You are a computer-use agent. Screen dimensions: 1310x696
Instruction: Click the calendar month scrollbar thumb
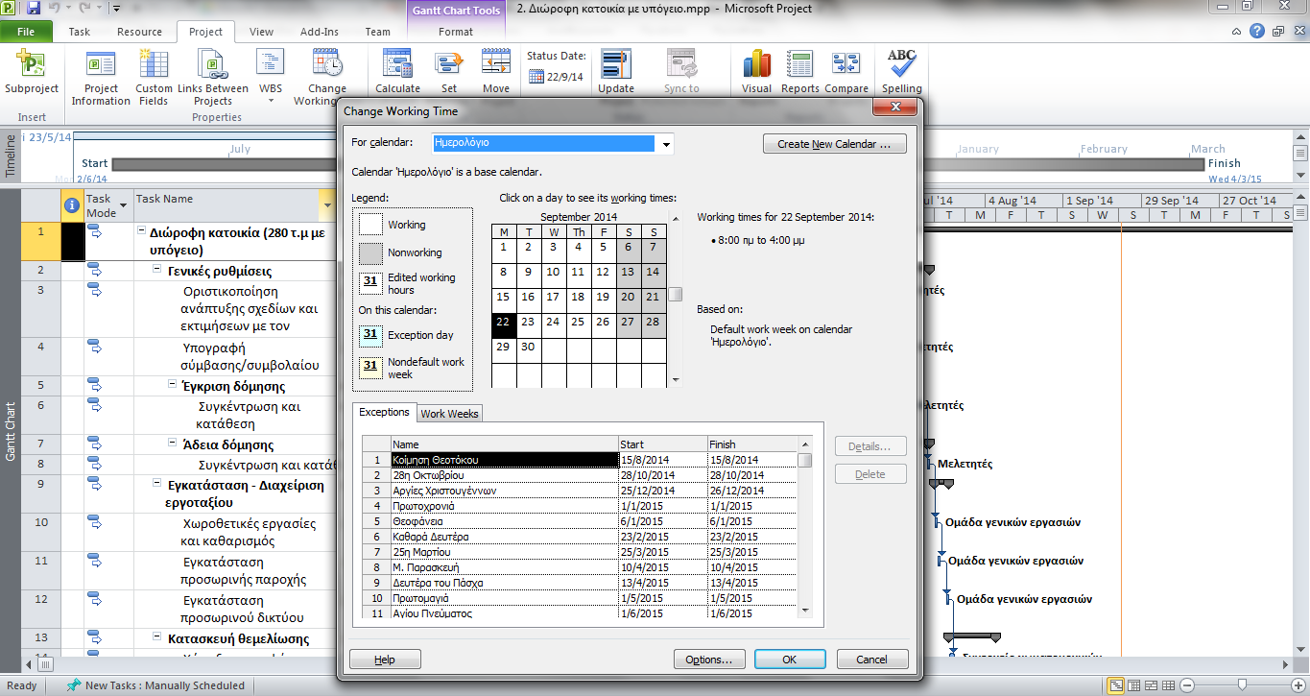point(676,294)
